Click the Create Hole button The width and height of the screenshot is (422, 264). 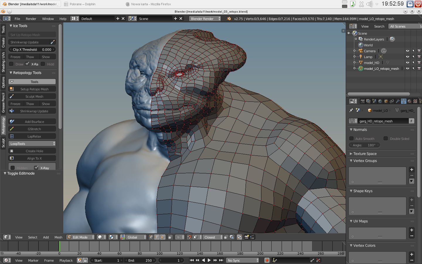(32, 151)
